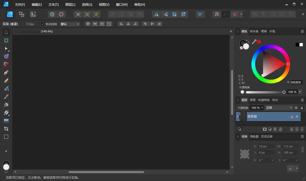Open the 默认 auto-select dropdown
This screenshot has height=181, width=306.
click(70, 24)
